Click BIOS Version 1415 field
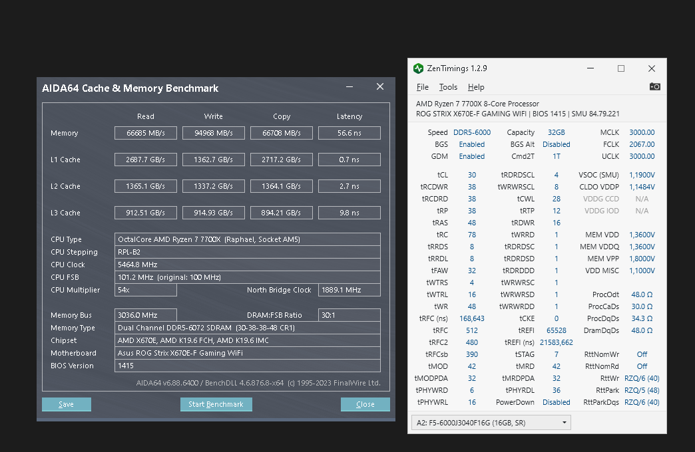 [x=248, y=366]
